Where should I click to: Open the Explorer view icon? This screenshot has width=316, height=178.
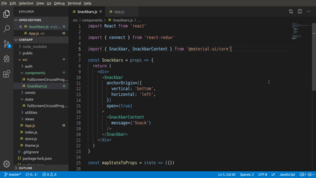[x=6, y=14]
